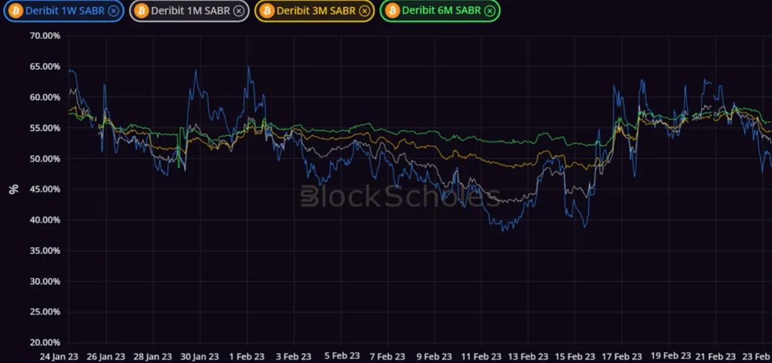
Task: Remove the Deribit 1W SABR series
Action: click(x=113, y=11)
